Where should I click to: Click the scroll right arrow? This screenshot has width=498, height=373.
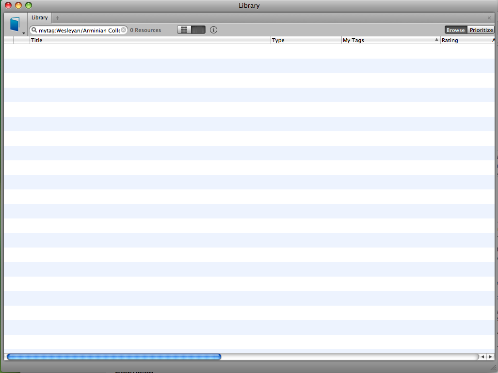[490, 357]
